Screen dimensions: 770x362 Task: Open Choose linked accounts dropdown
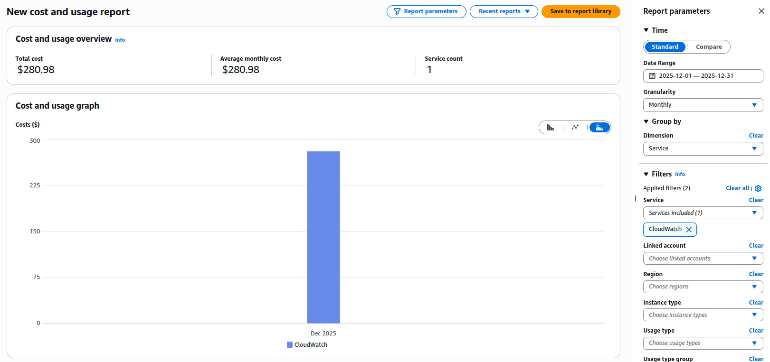[x=703, y=259]
